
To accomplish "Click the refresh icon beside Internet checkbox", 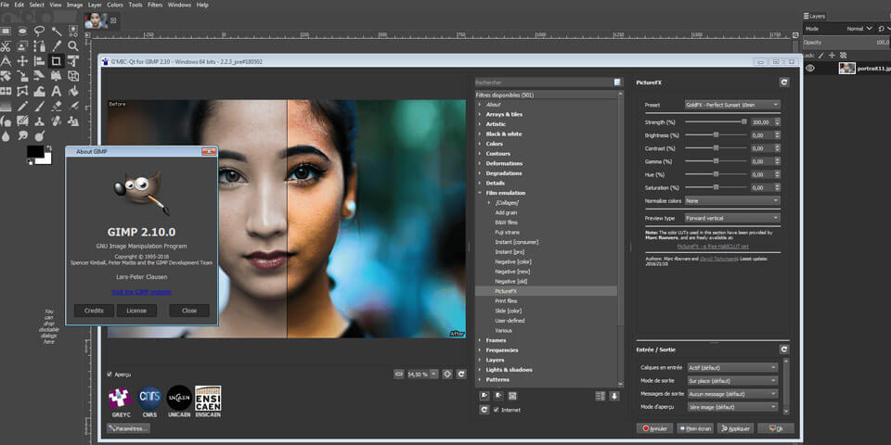I will [x=484, y=409].
